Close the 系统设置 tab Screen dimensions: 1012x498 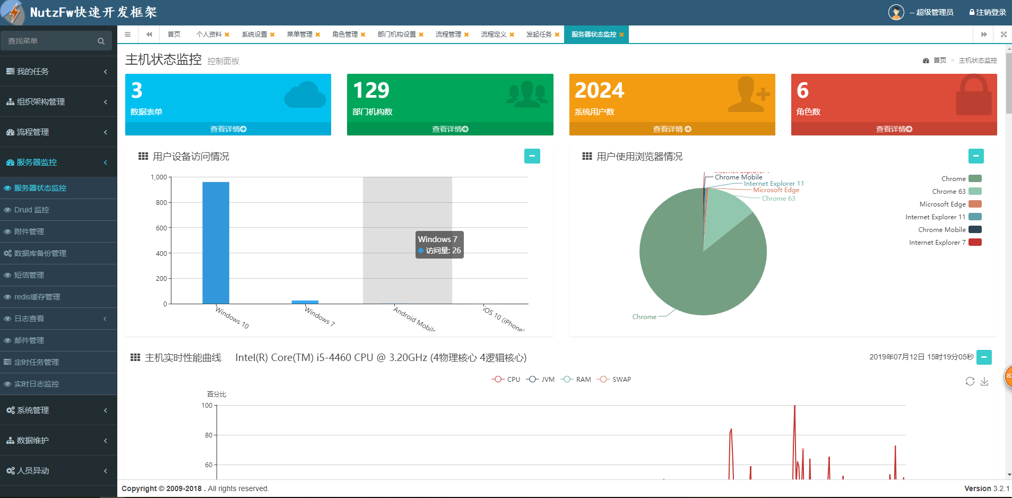[272, 35]
